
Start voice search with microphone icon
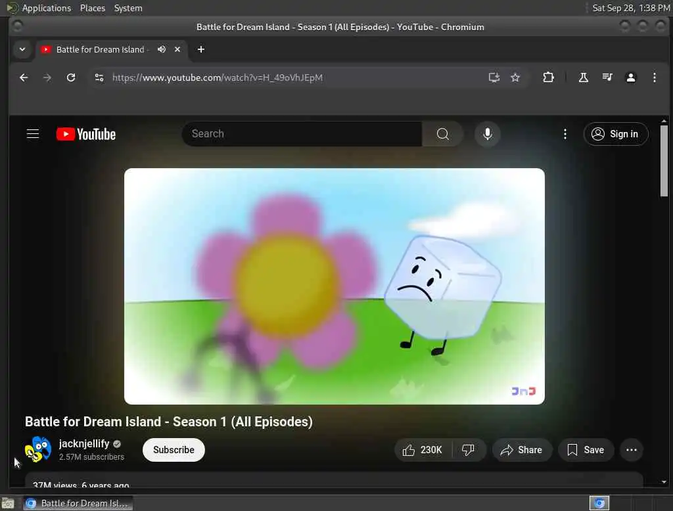487,134
